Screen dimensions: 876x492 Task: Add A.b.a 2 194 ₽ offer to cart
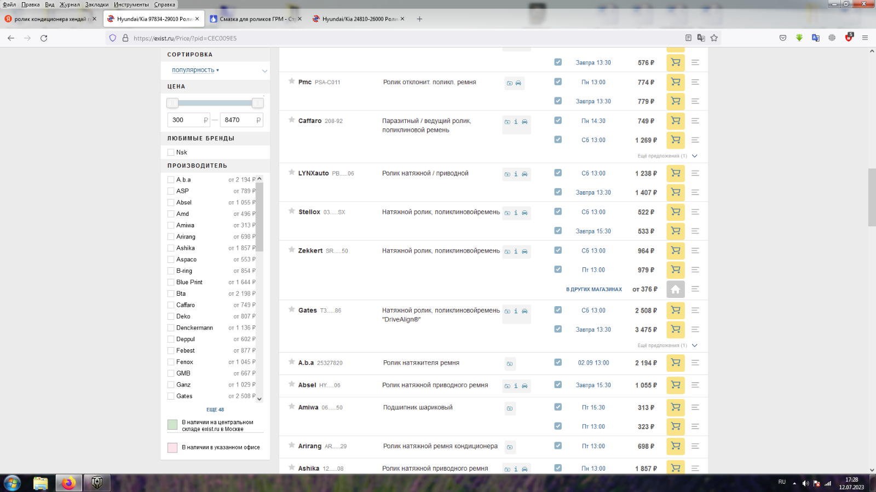pos(676,363)
